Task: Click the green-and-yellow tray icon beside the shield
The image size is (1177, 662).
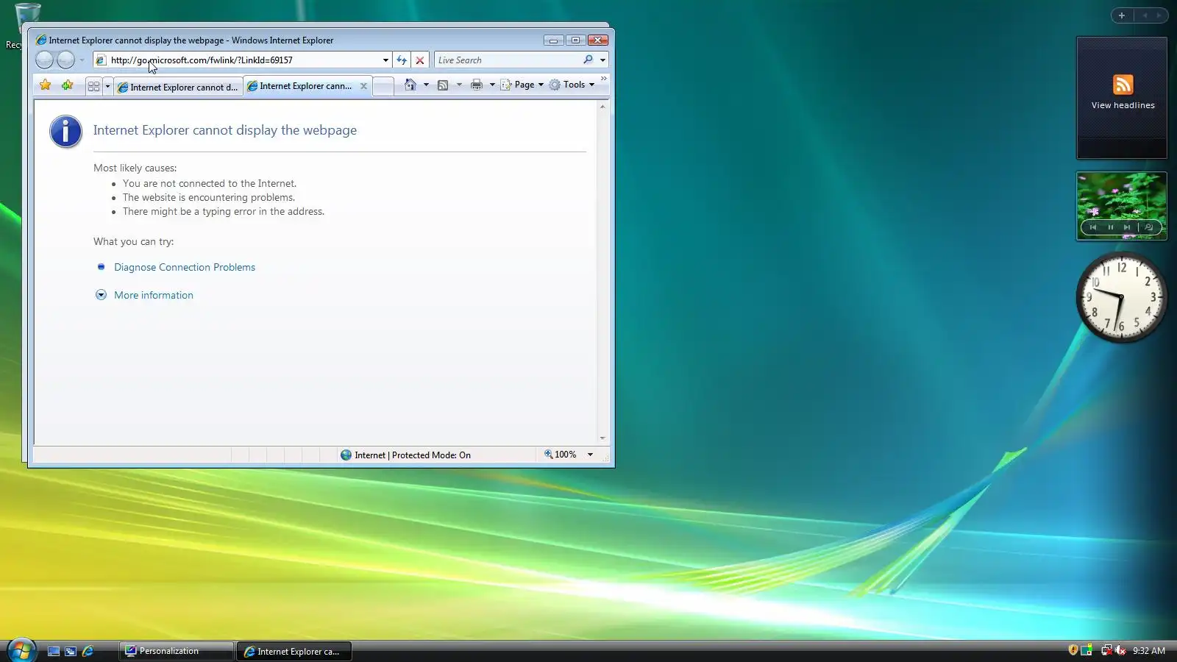Action: click(1087, 650)
